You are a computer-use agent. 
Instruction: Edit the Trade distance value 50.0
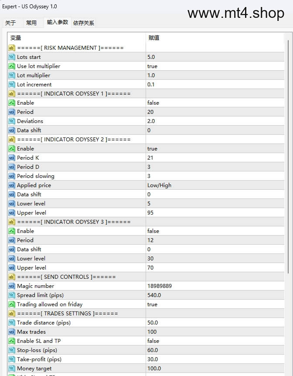[215, 323]
